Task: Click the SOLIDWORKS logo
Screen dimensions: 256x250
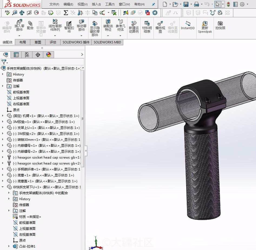Action: (x=22, y=4)
